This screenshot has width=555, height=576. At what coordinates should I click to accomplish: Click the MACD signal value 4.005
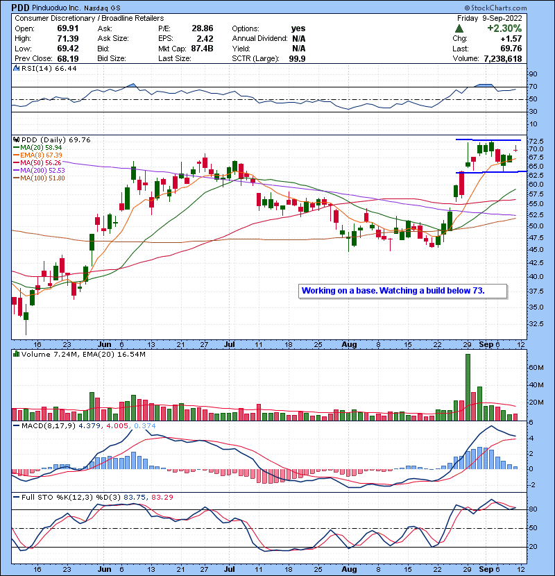[117, 426]
